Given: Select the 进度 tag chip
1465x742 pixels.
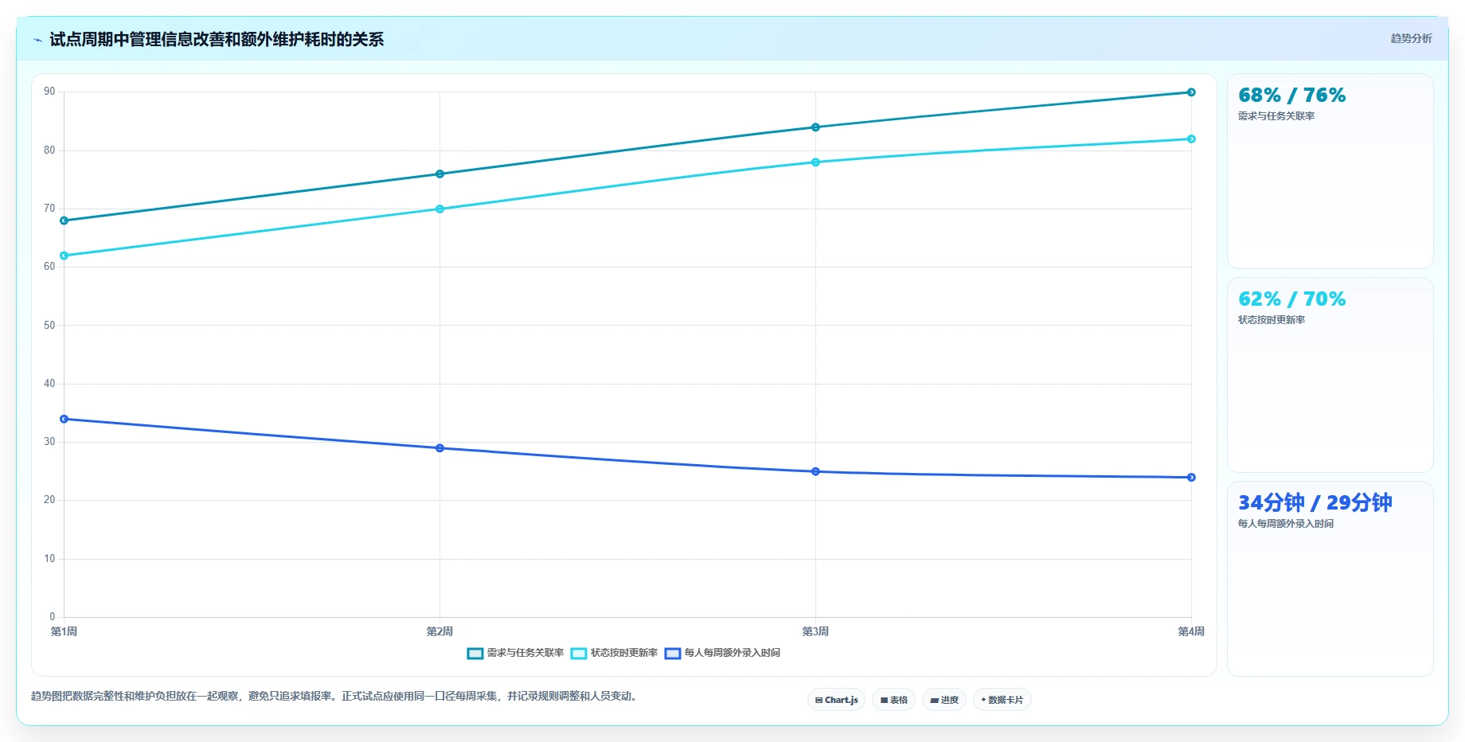Looking at the screenshot, I should [x=944, y=700].
